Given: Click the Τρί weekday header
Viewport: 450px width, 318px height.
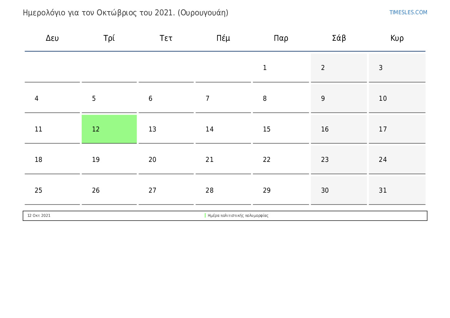Looking at the screenshot, I should click(x=109, y=38).
